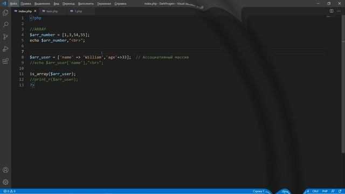Click the 'William' string on line 8
Image resolution: width=345 pixels, height=194 pixels.
point(93,57)
